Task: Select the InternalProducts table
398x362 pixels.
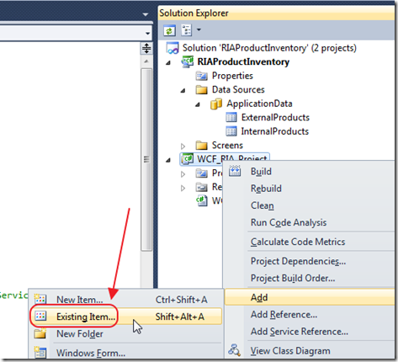Action: [x=275, y=131]
